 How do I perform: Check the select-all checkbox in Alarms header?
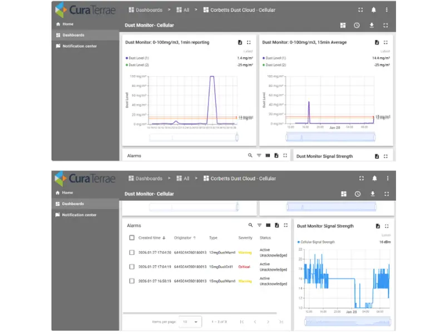[x=132, y=237]
